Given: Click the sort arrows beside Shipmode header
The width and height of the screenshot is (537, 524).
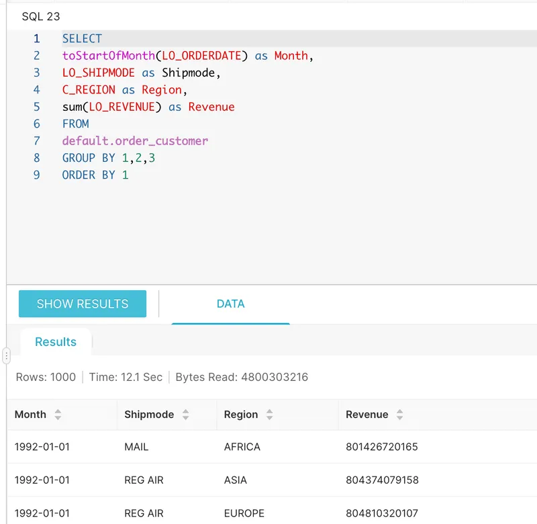Looking at the screenshot, I should pos(186,414).
